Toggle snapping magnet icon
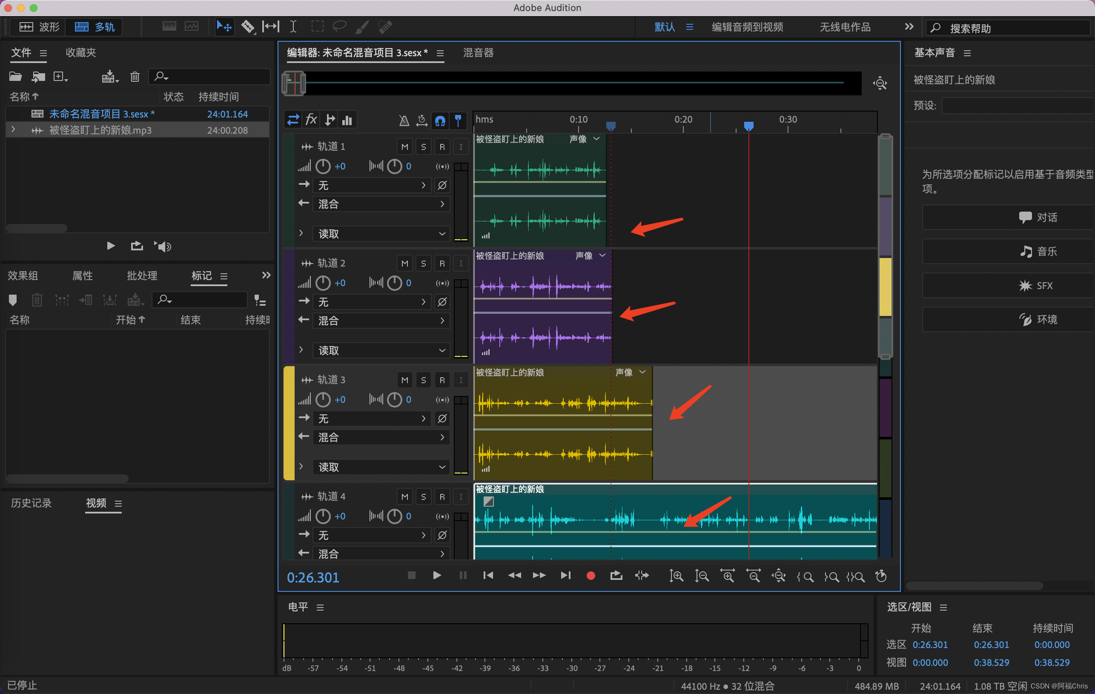This screenshot has width=1095, height=694. (x=440, y=120)
